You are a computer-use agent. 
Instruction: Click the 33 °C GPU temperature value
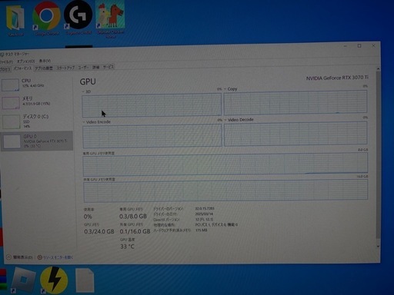127,247
